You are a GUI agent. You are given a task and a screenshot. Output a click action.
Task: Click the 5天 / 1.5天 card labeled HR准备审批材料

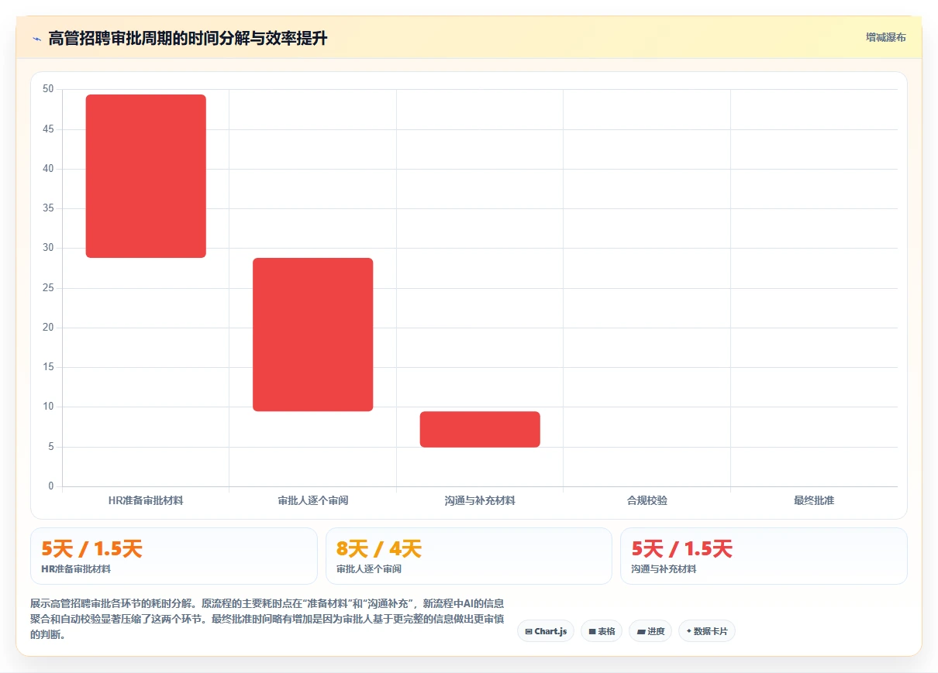tap(174, 556)
